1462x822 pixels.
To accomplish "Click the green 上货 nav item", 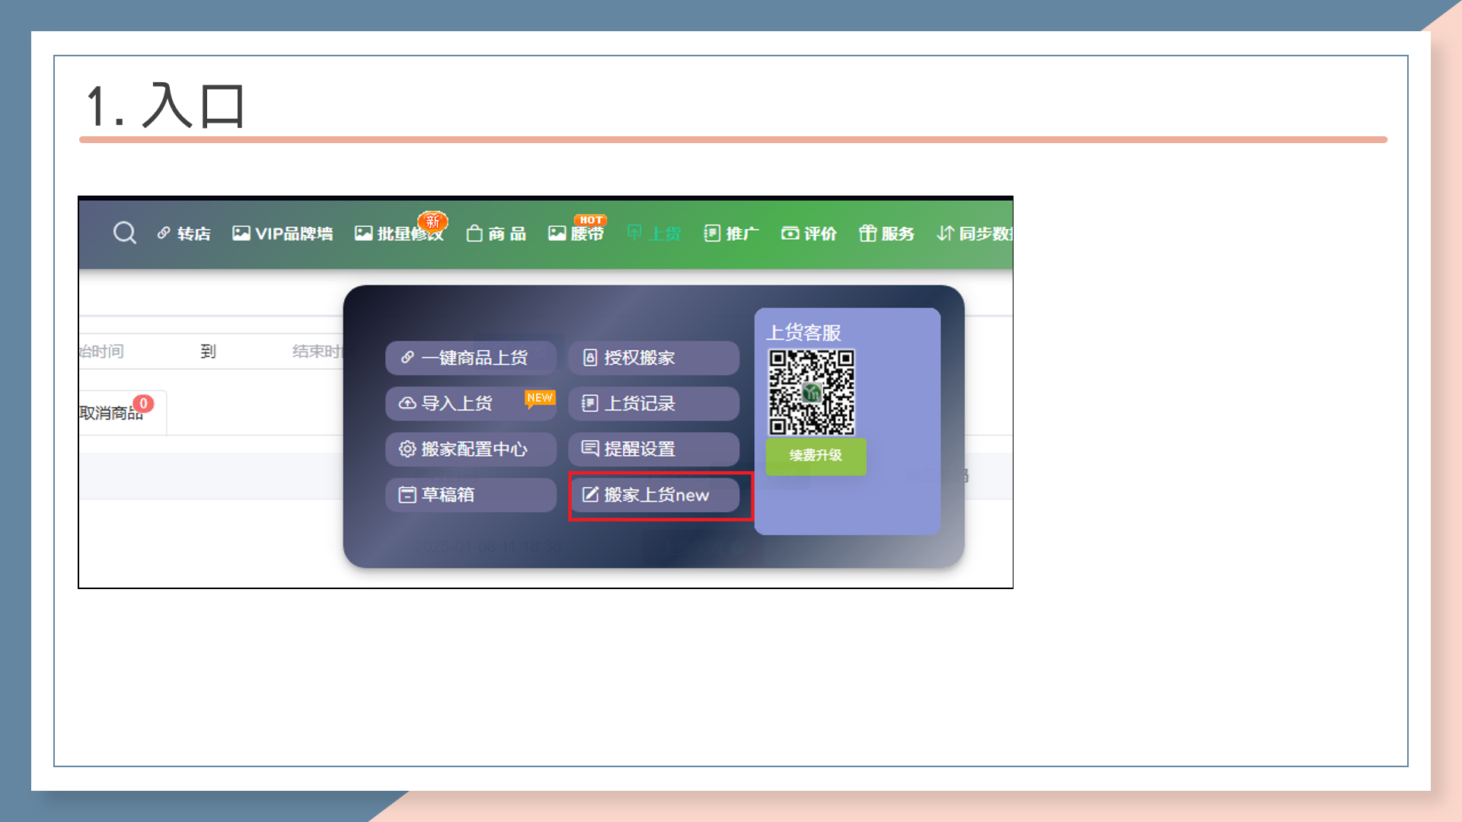I will tap(654, 234).
